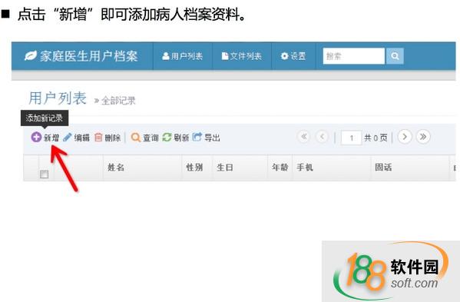Viewport: 460px width, 302px height.
Task: Sort by the 年龄 column header
Action: pos(280,168)
